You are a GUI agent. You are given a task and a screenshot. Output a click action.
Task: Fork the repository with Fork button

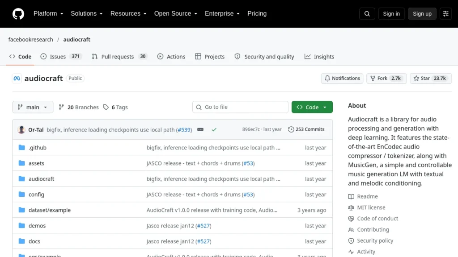click(x=386, y=79)
